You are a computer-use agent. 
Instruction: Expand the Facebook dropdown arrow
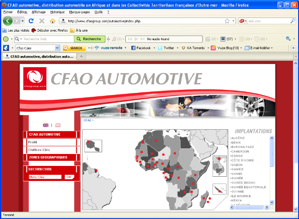pyautogui.click(x=154, y=48)
